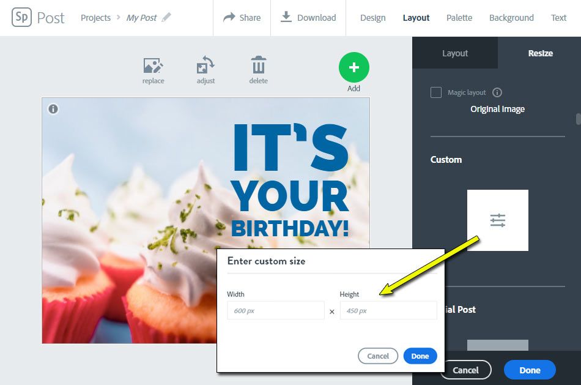Image resolution: width=581 pixels, height=385 pixels.
Task: Click the Height input field
Action: [x=388, y=310]
